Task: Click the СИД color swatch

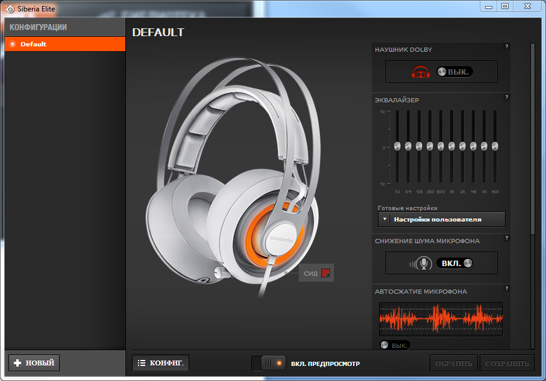Action: coord(325,273)
